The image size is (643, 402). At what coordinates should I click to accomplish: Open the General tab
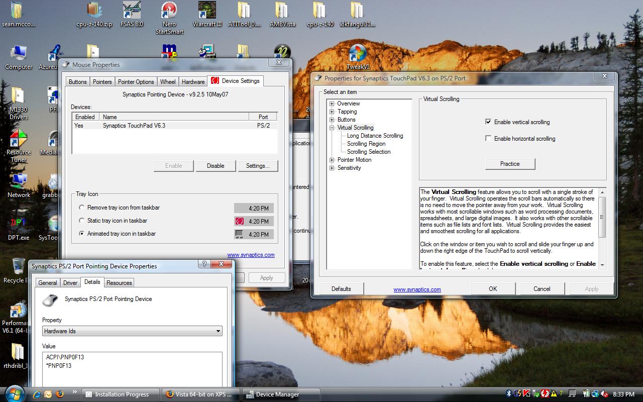48,283
